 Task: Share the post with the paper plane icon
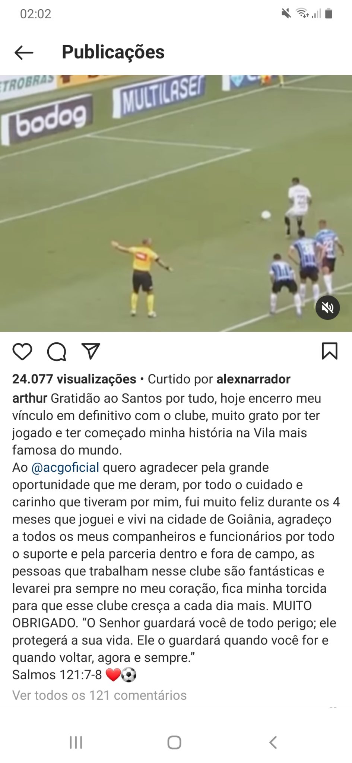[91, 351]
